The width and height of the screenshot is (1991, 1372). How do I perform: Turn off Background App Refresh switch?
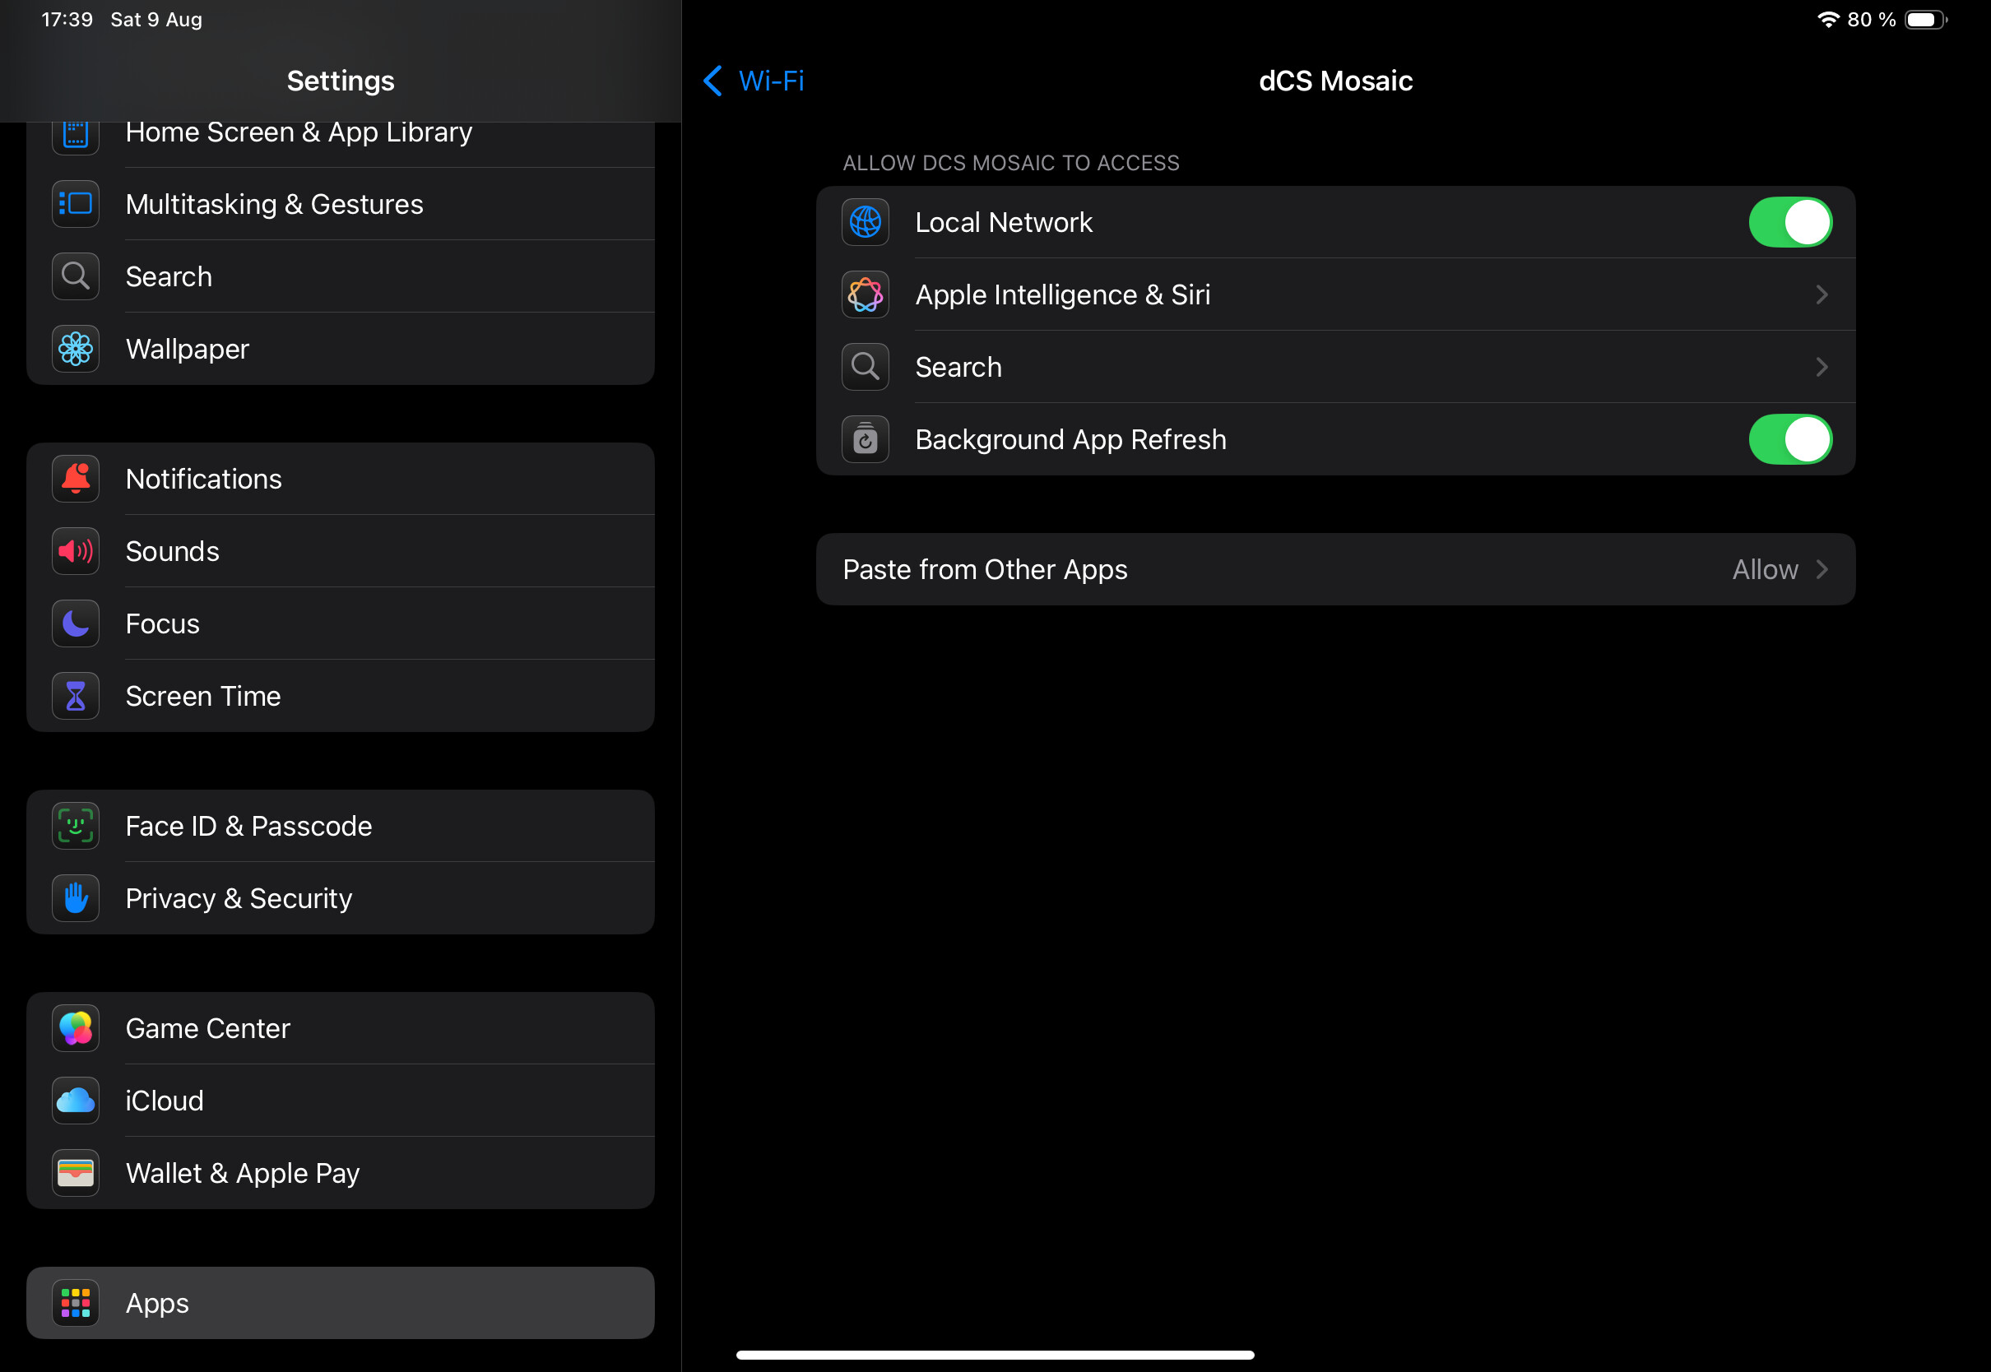click(1789, 439)
